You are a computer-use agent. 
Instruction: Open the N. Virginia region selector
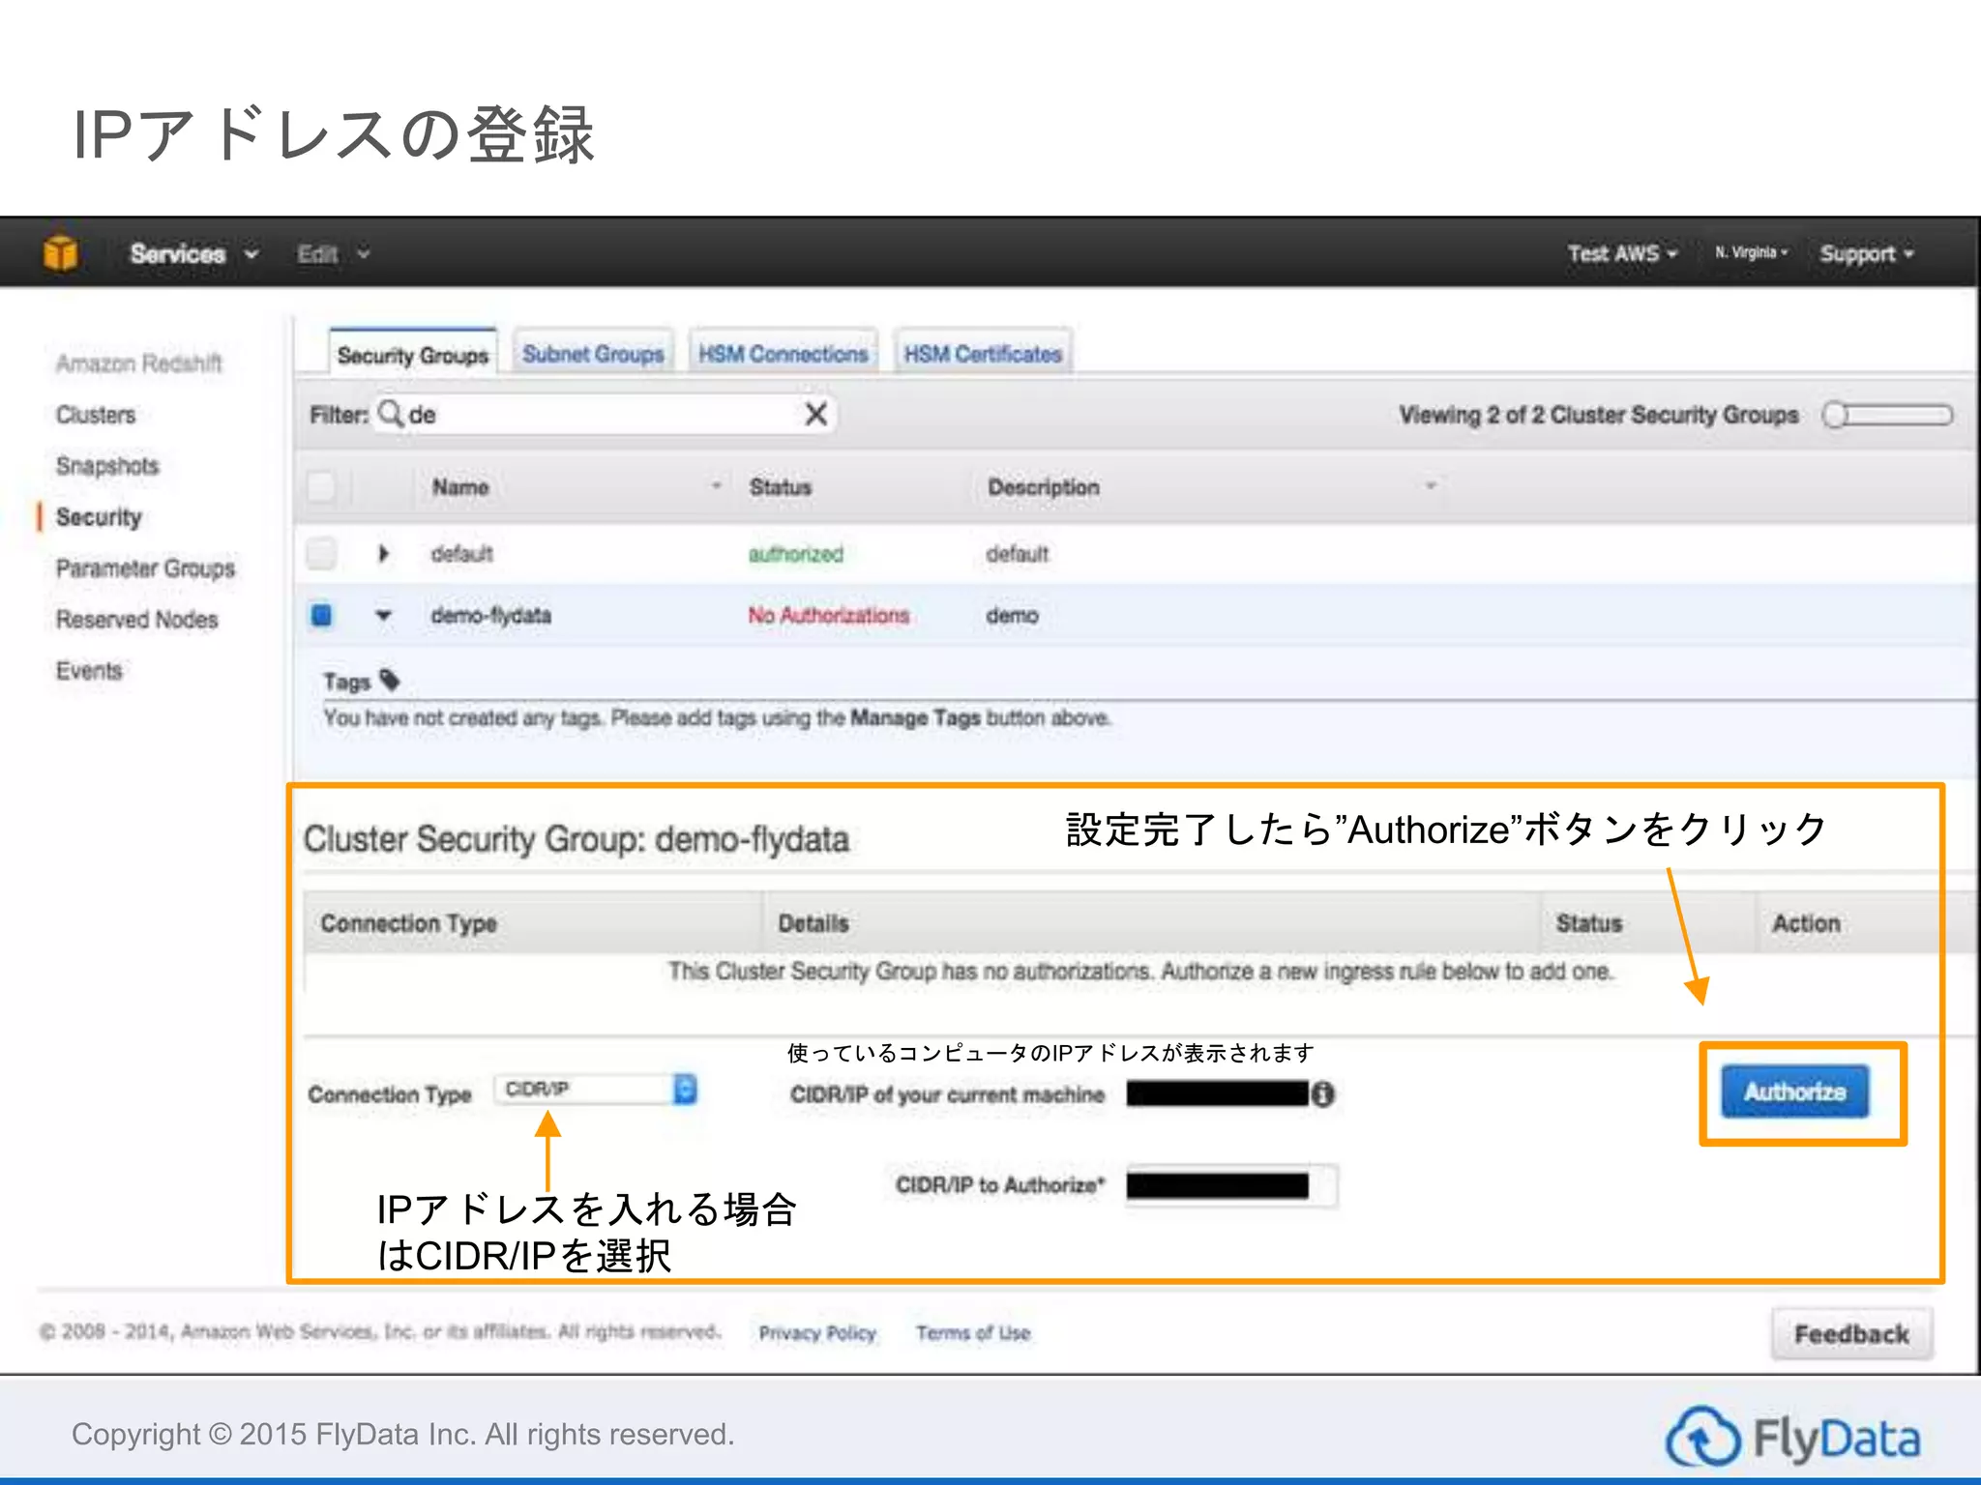[x=1751, y=252]
